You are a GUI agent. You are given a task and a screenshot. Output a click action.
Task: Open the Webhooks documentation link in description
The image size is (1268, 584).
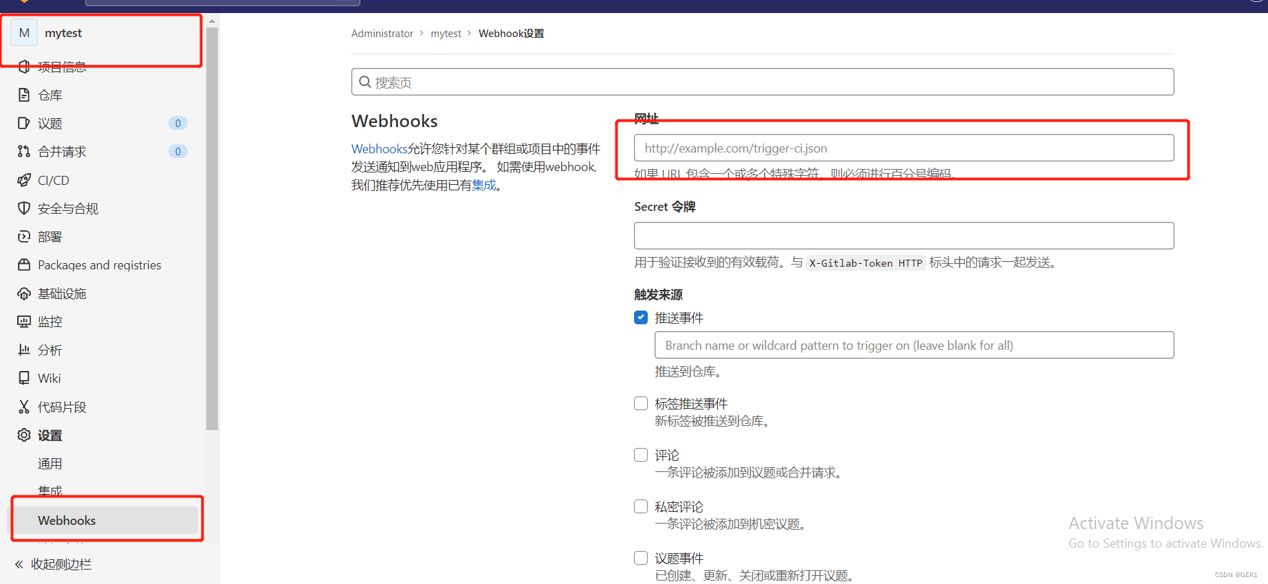(379, 148)
